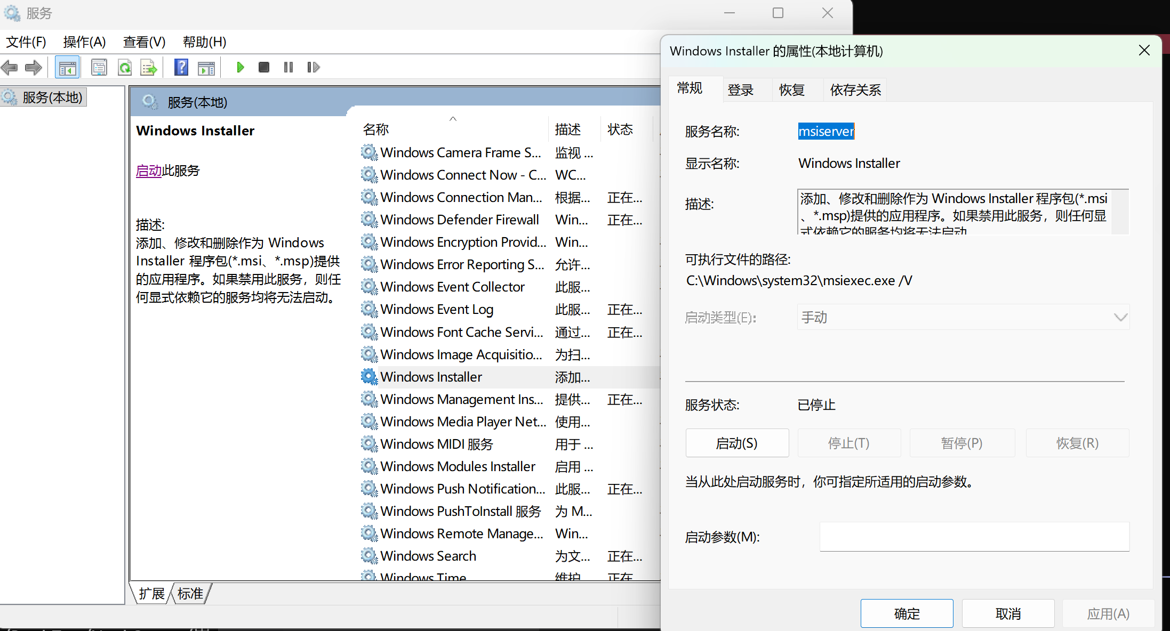Maximize the 服务 window
The image size is (1170, 631).
pos(778,13)
